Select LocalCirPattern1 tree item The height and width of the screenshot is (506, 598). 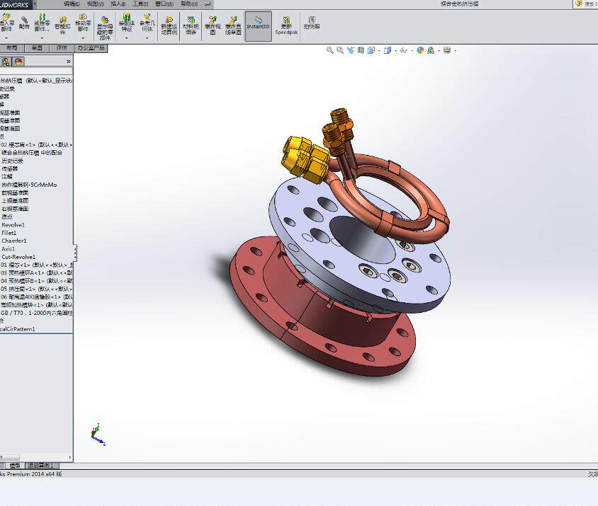18,329
